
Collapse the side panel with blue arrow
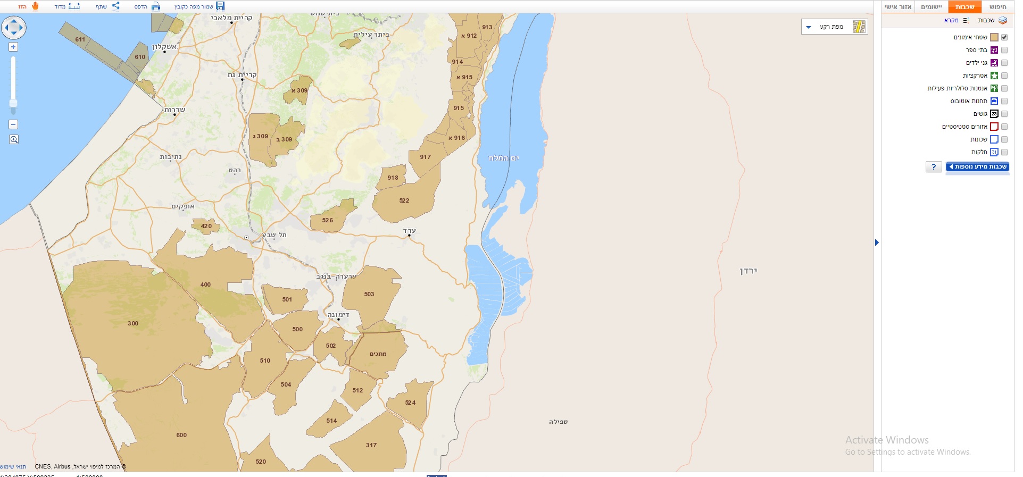pyautogui.click(x=877, y=242)
